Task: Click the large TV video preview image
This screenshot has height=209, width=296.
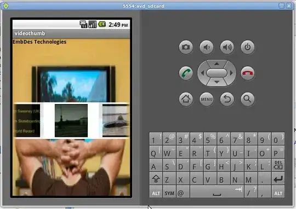Action: coord(73,84)
